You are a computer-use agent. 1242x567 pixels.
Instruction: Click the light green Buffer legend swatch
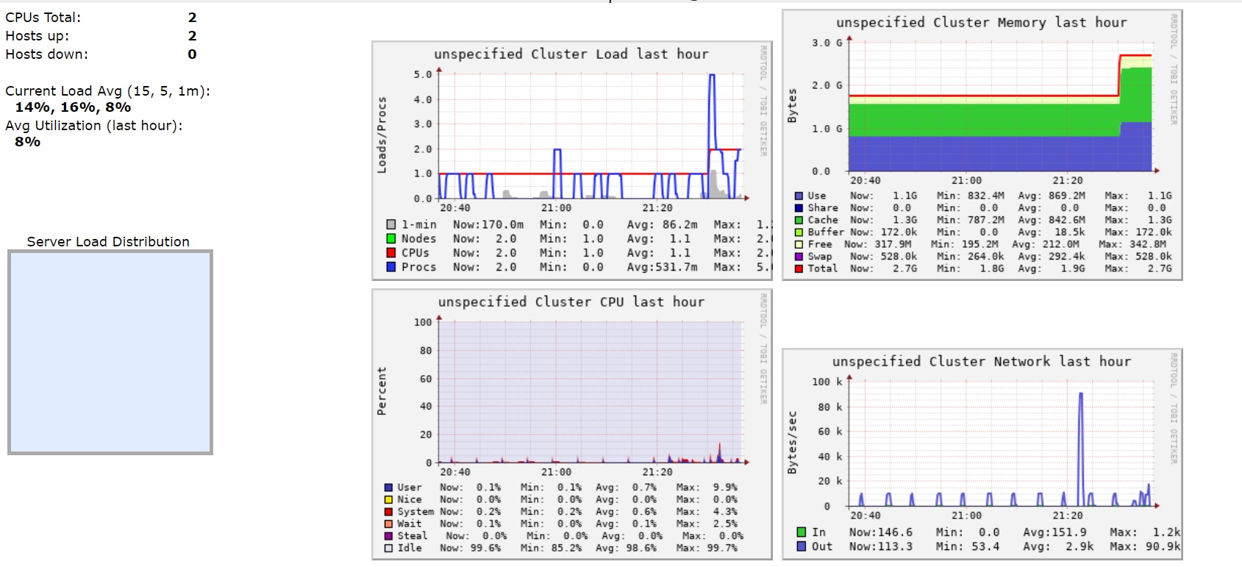point(799,232)
